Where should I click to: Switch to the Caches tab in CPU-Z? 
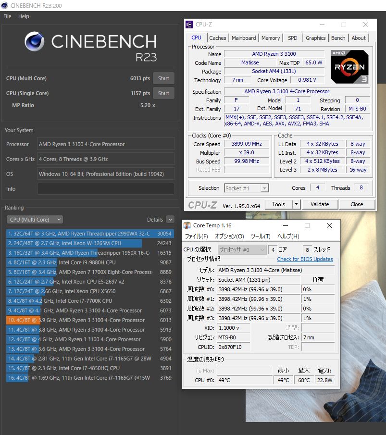[x=218, y=38]
